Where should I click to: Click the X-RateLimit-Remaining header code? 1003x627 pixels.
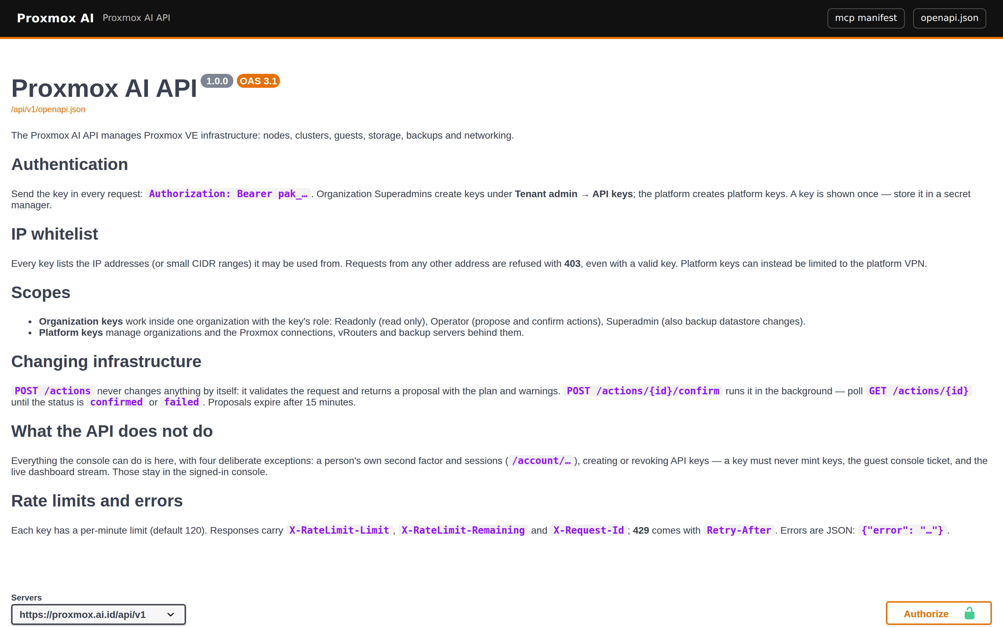[463, 531]
